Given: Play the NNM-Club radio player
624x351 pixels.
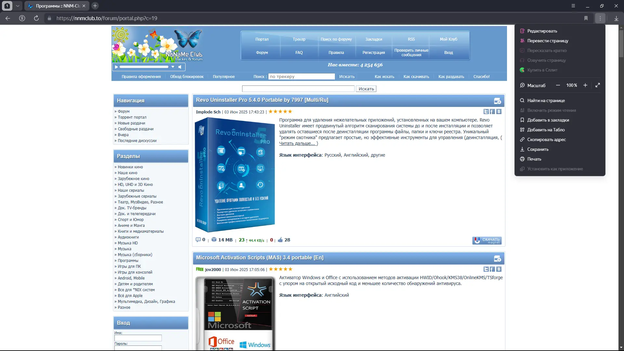Looking at the screenshot, I should [x=116, y=67].
